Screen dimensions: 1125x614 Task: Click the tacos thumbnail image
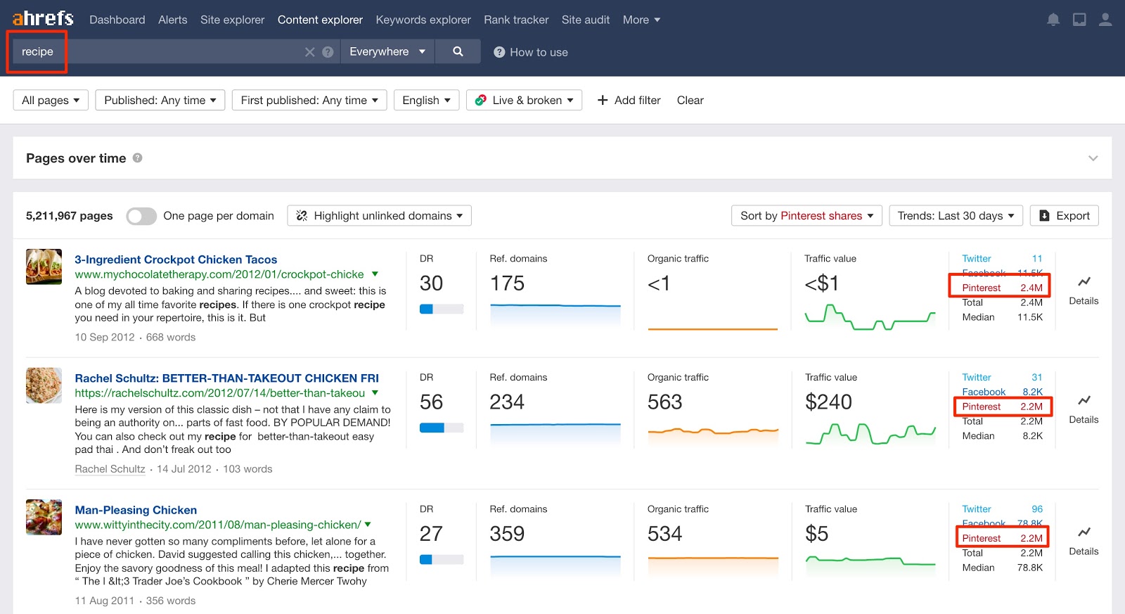click(x=44, y=267)
